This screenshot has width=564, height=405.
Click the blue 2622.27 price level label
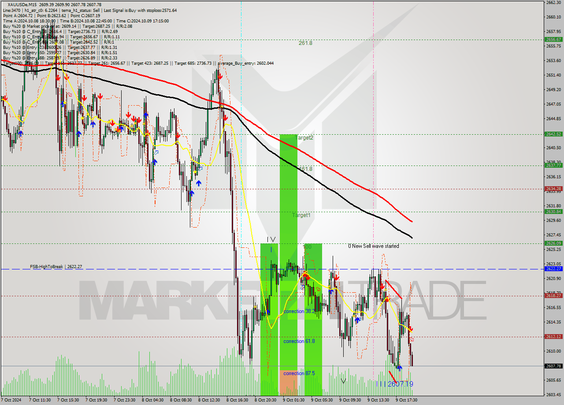tap(553, 269)
